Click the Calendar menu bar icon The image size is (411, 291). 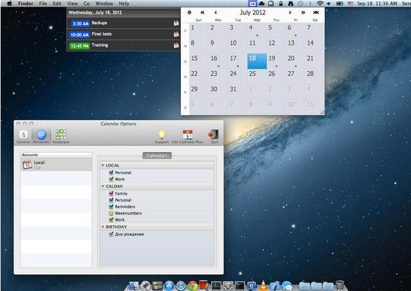click(252, 3)
